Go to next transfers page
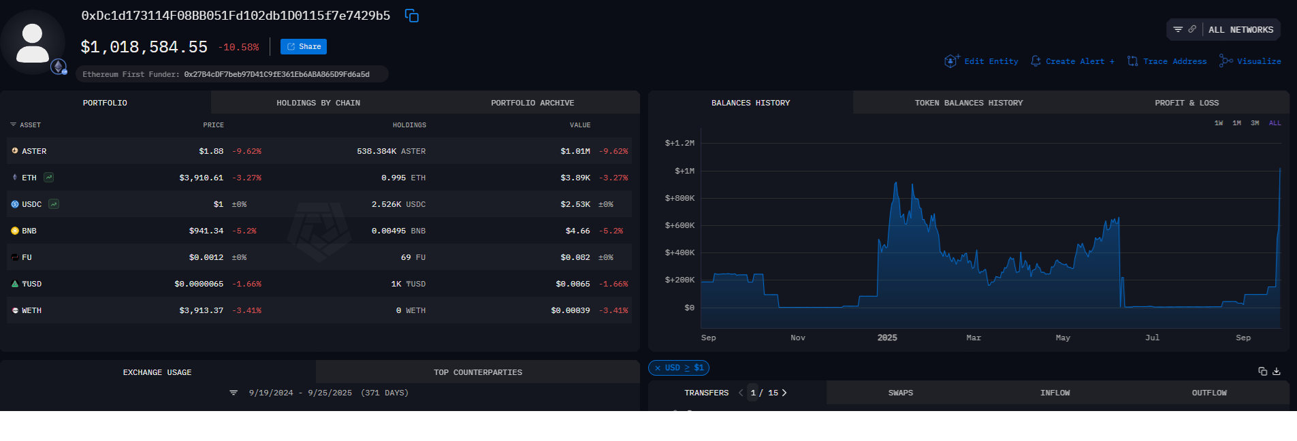Image resolution: width=1297 pixels, height=441 pixels. 784,393
